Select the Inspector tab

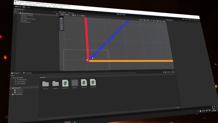tap(170, 20)
